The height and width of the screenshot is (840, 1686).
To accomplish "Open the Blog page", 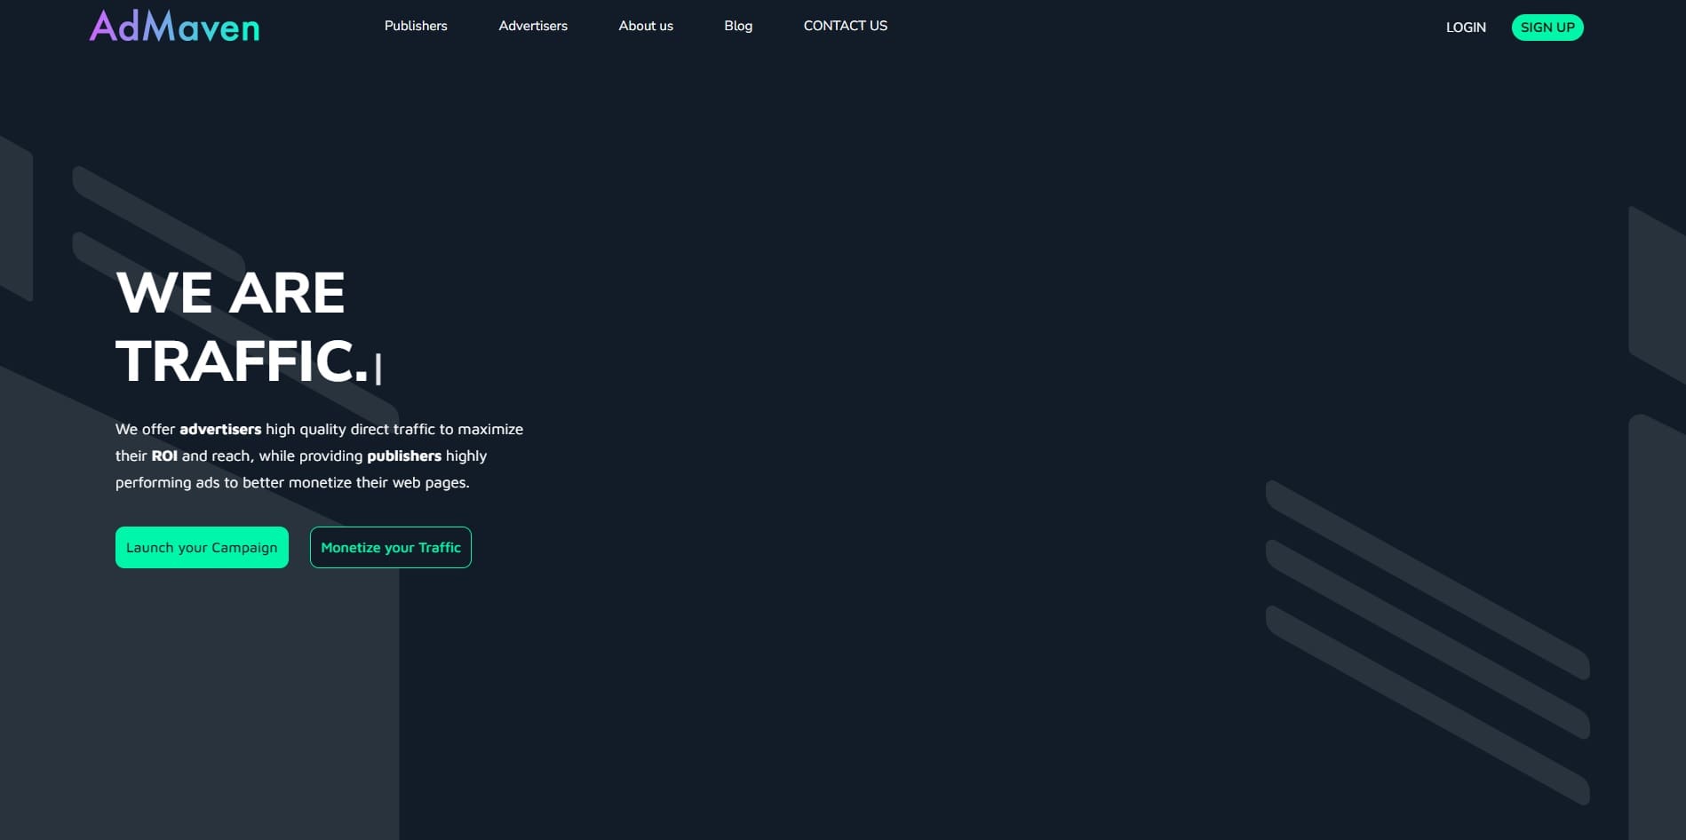I will point(738,26).
